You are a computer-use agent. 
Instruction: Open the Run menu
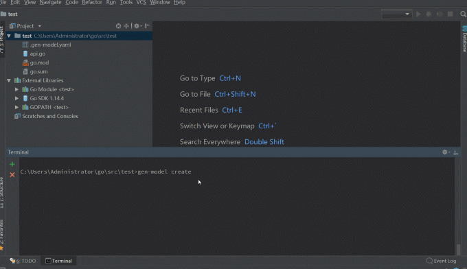coord(111,2)
